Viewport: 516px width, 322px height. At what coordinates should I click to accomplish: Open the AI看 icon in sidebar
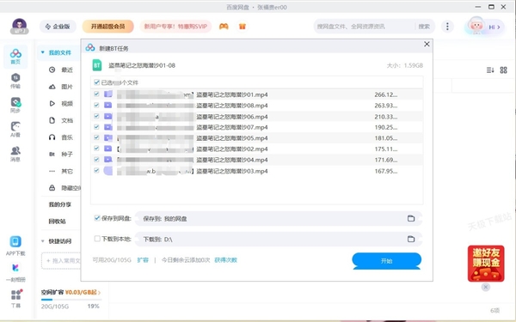pyautogui.click(x=15, y=130)
